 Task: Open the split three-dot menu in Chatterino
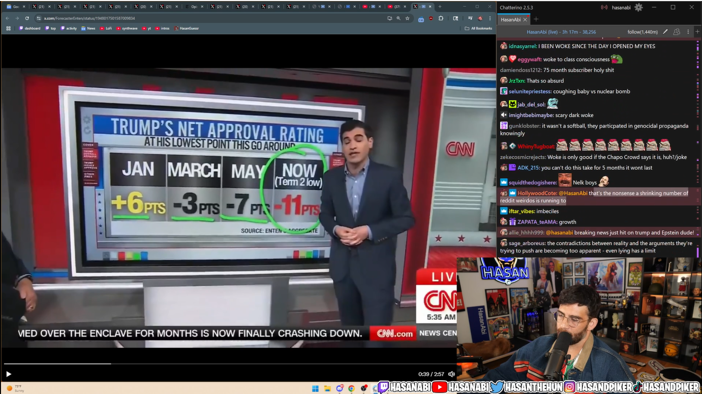pos(688,32)
